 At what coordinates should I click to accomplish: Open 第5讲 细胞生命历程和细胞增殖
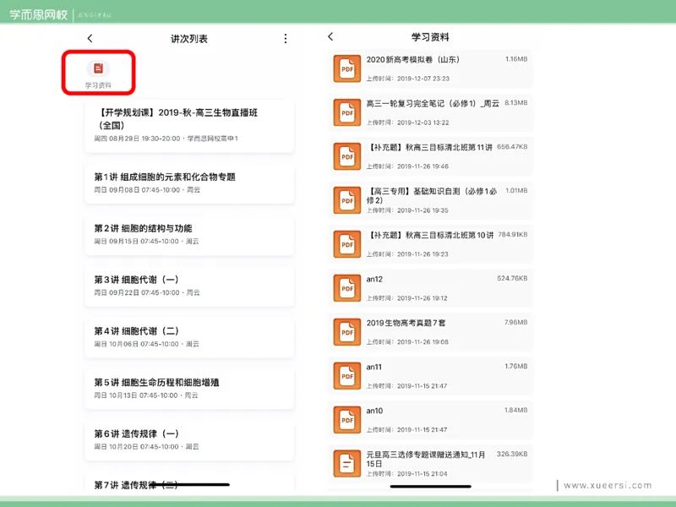pos(189,389)
